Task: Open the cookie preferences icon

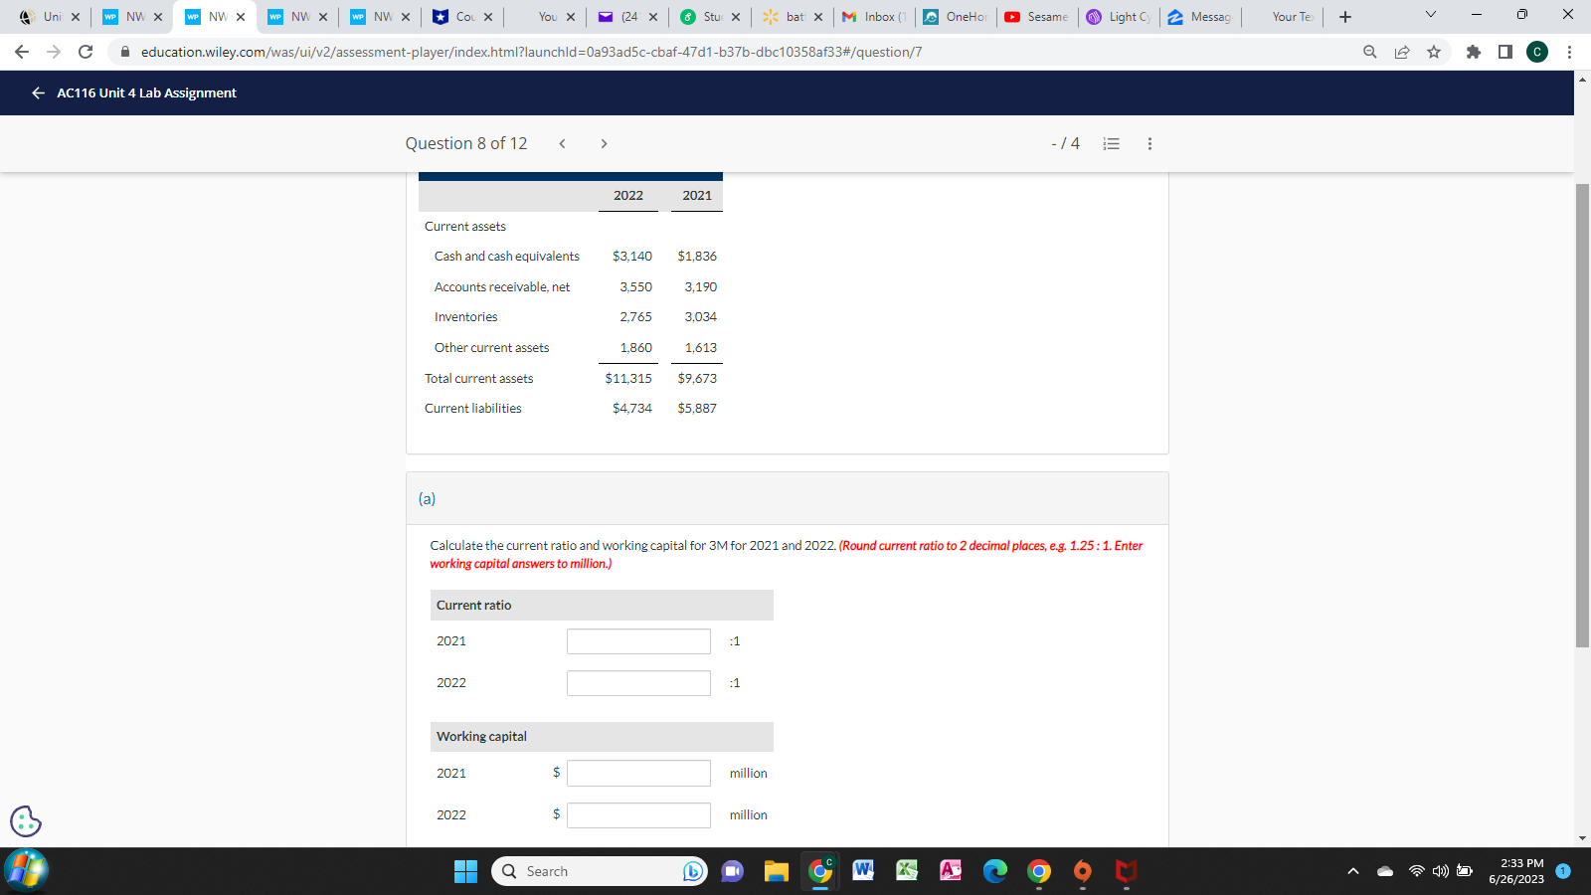Action: pos(26,821)
